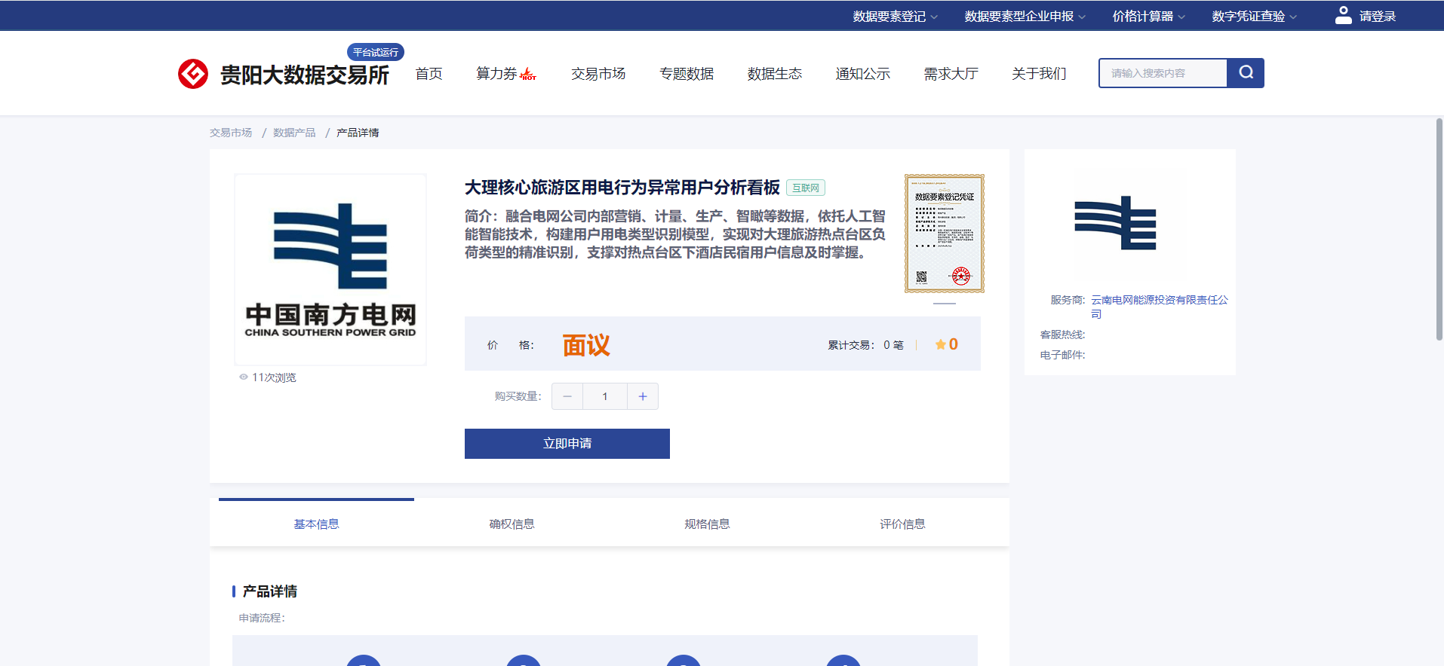Open 数据生态 navigation item
Screen dimensions: 1444x666
click(775, 74)
